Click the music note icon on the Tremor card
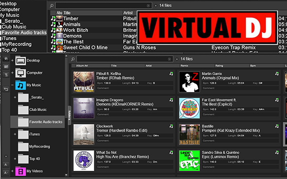 coord(171,126)
